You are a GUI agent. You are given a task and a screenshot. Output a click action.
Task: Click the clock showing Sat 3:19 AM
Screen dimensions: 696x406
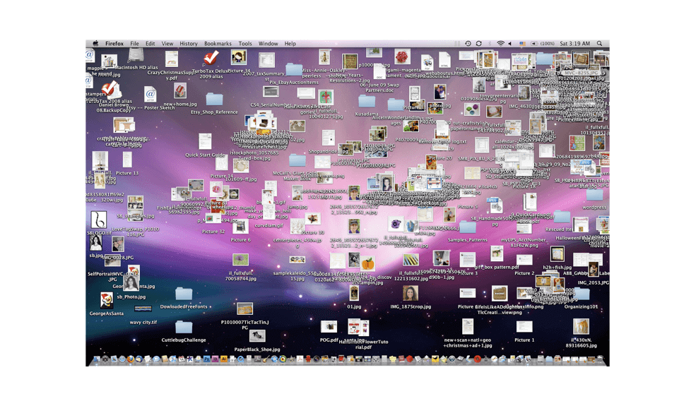[575, 44]
